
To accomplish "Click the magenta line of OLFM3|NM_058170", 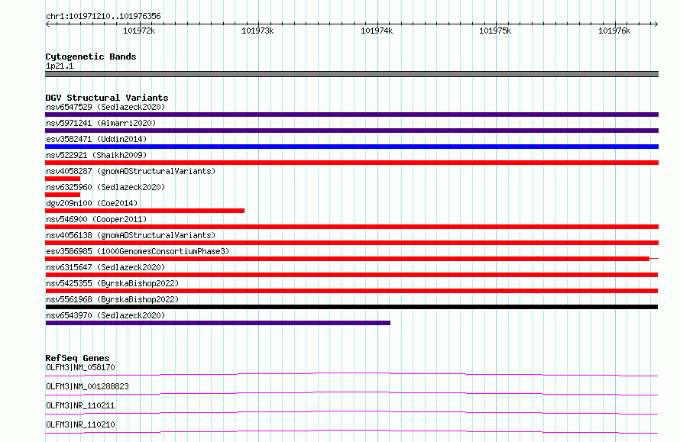I will click(351, 374).
